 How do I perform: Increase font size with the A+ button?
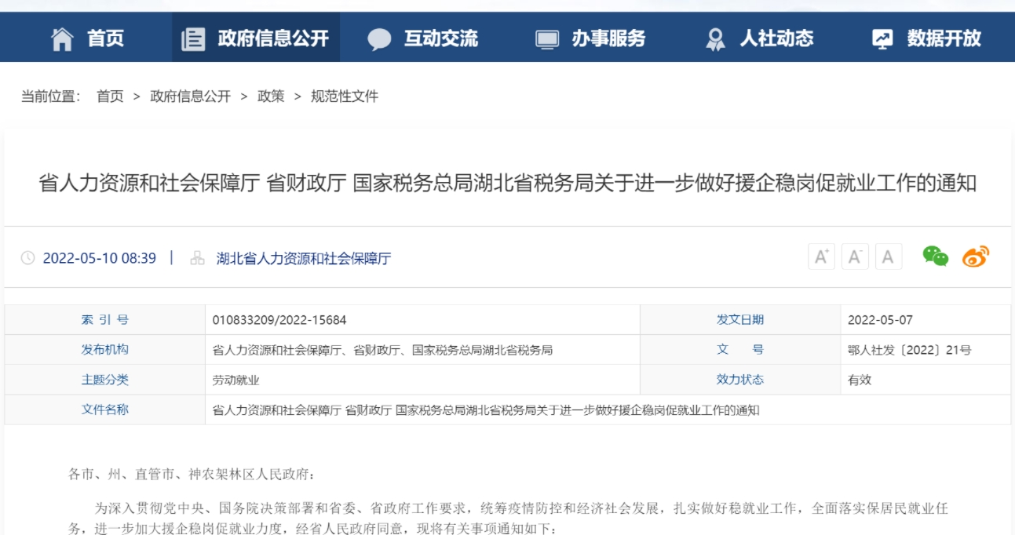point(822,257)
